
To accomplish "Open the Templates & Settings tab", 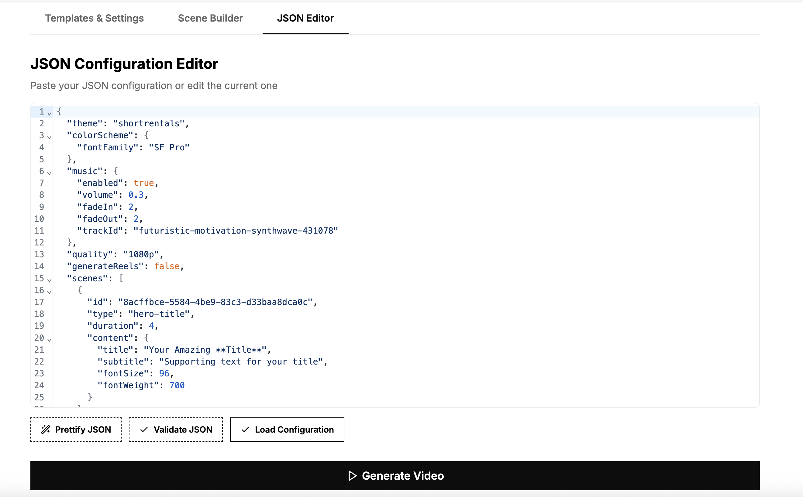I will (95, 18).
